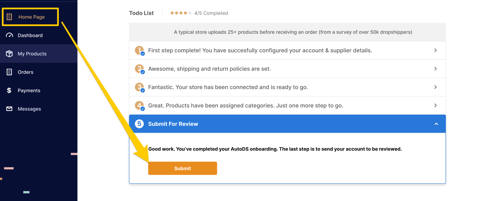Collapse the Submit For Review section
The height and width of the screenshot is (201, 491).
tap(436, 124)
